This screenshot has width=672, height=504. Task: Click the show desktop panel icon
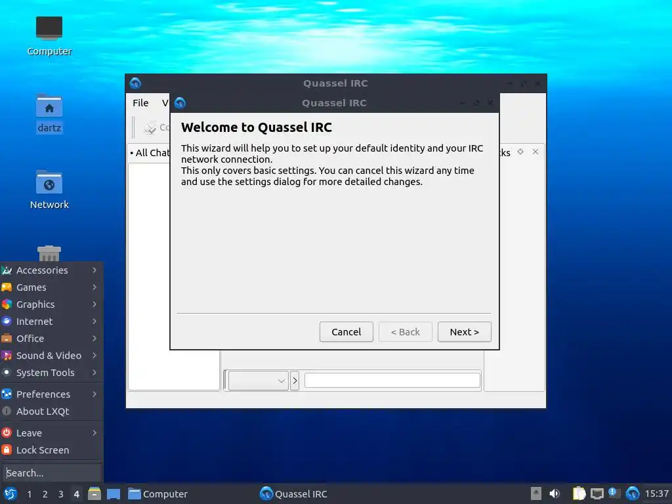tap(113, 493)
